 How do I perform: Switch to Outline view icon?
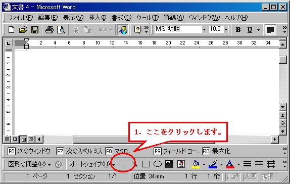point(32,139)
